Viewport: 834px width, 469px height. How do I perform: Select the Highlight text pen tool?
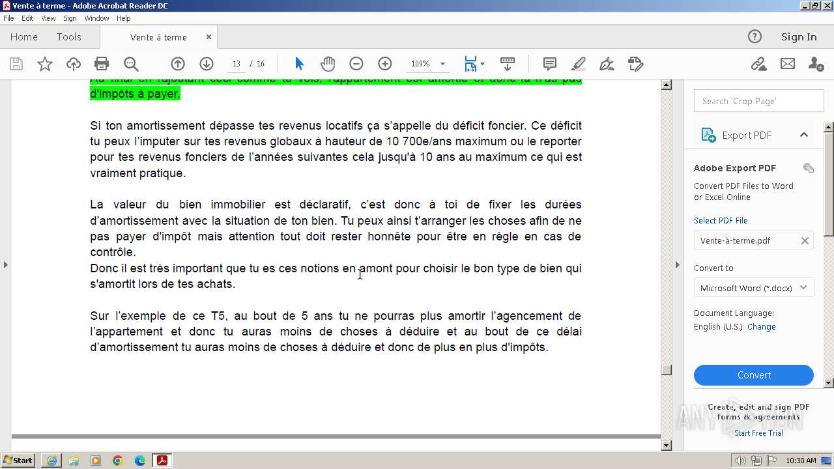pos(578,64)
